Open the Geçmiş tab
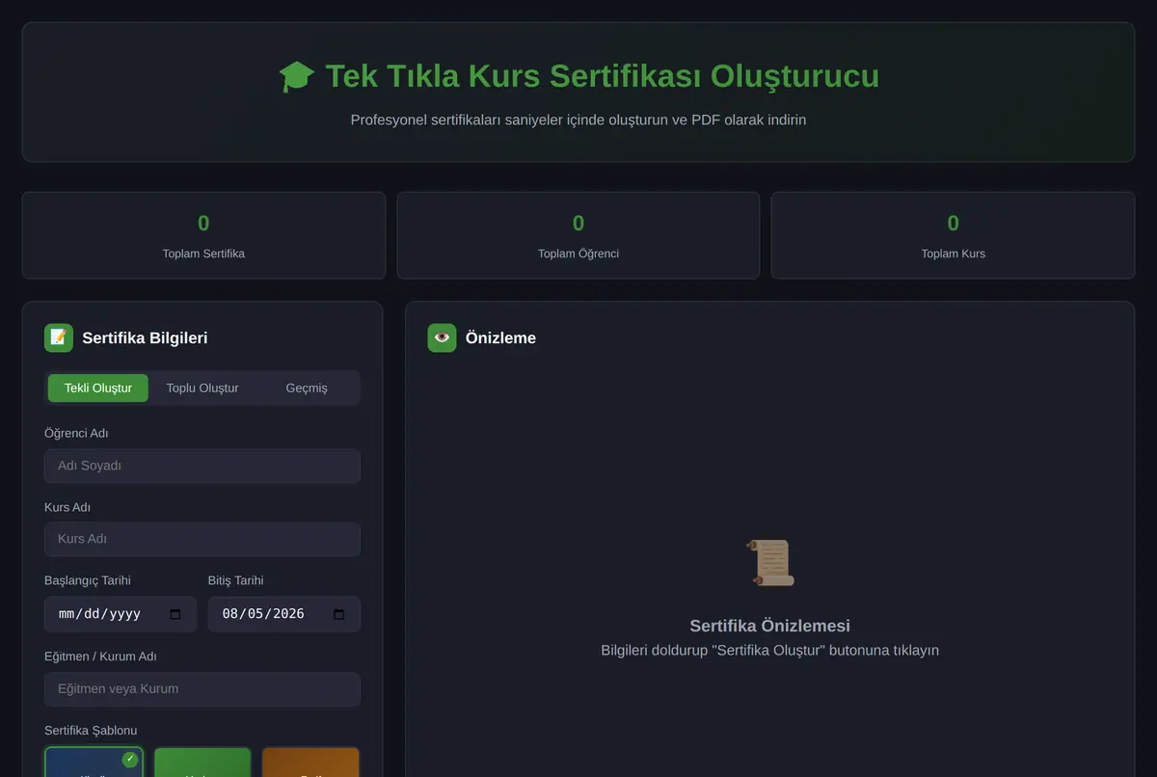This screenshot has width=1157, height=777. [x=307, y=388]
